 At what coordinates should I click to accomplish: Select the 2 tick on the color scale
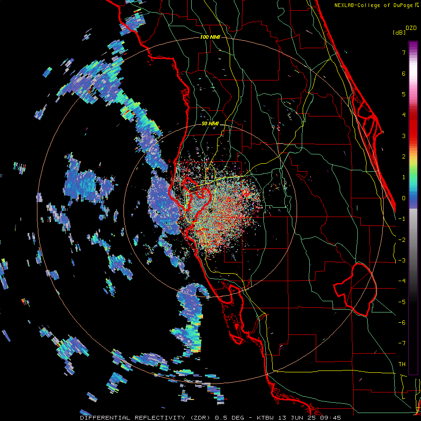pyautogui.click(x=404, y=157)
